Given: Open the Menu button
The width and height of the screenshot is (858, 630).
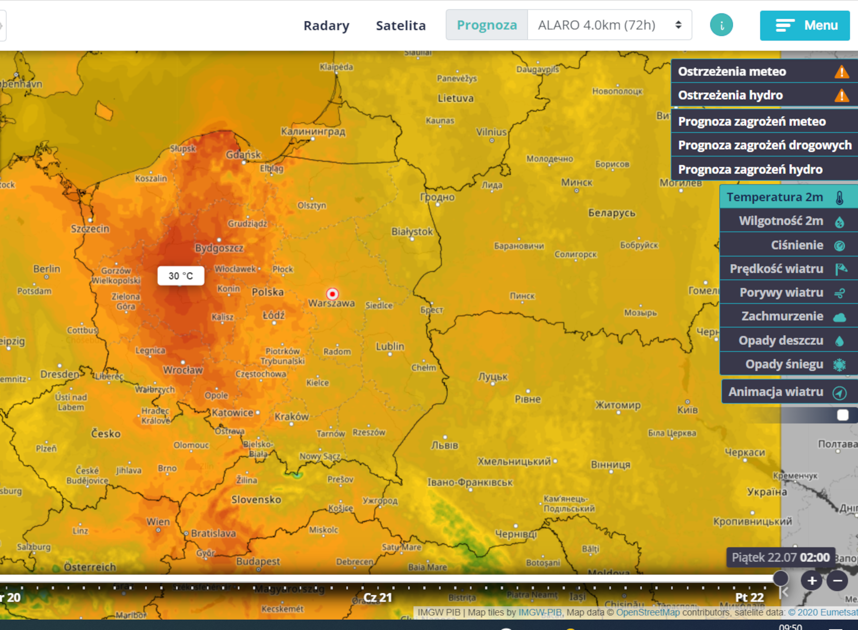Looking at the screenshot, I should [805, 25].
